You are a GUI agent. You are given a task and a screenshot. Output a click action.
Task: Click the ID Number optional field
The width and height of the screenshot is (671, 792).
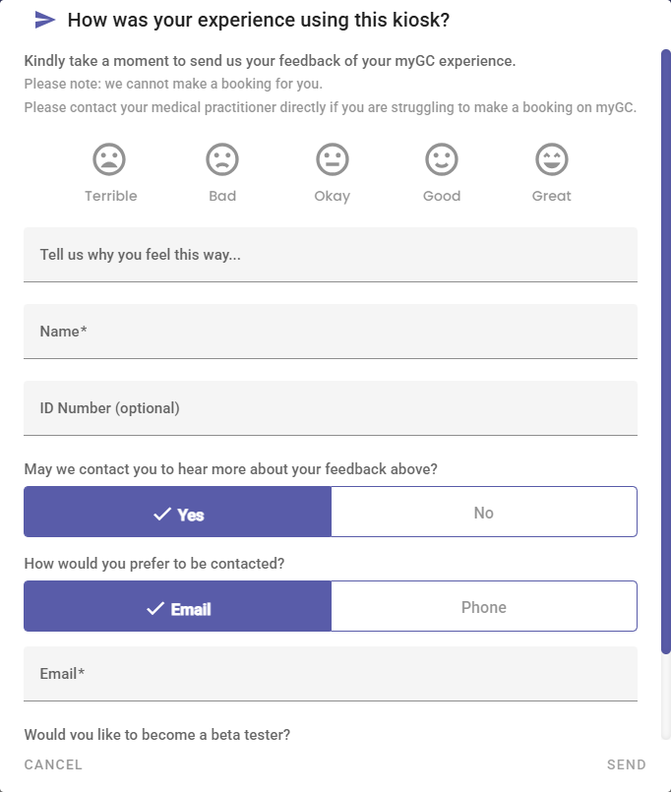click(x=331, y=408)
